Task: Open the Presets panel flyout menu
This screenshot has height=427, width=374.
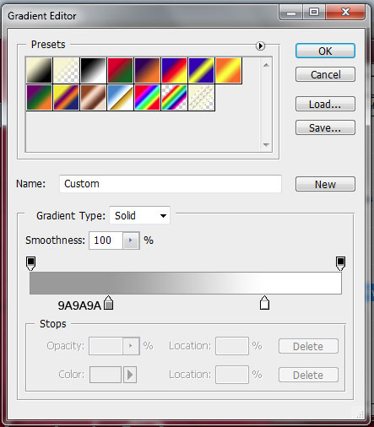Action: pyautogui.click(x=260, y=46)
